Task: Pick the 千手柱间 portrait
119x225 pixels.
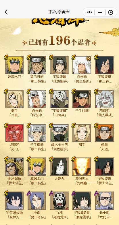Action: click(x=82, y=99)
